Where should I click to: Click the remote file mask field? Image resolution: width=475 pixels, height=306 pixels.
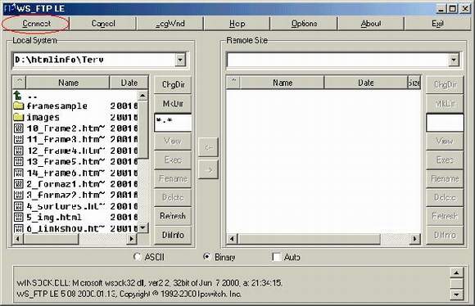(x=445, y=123)
